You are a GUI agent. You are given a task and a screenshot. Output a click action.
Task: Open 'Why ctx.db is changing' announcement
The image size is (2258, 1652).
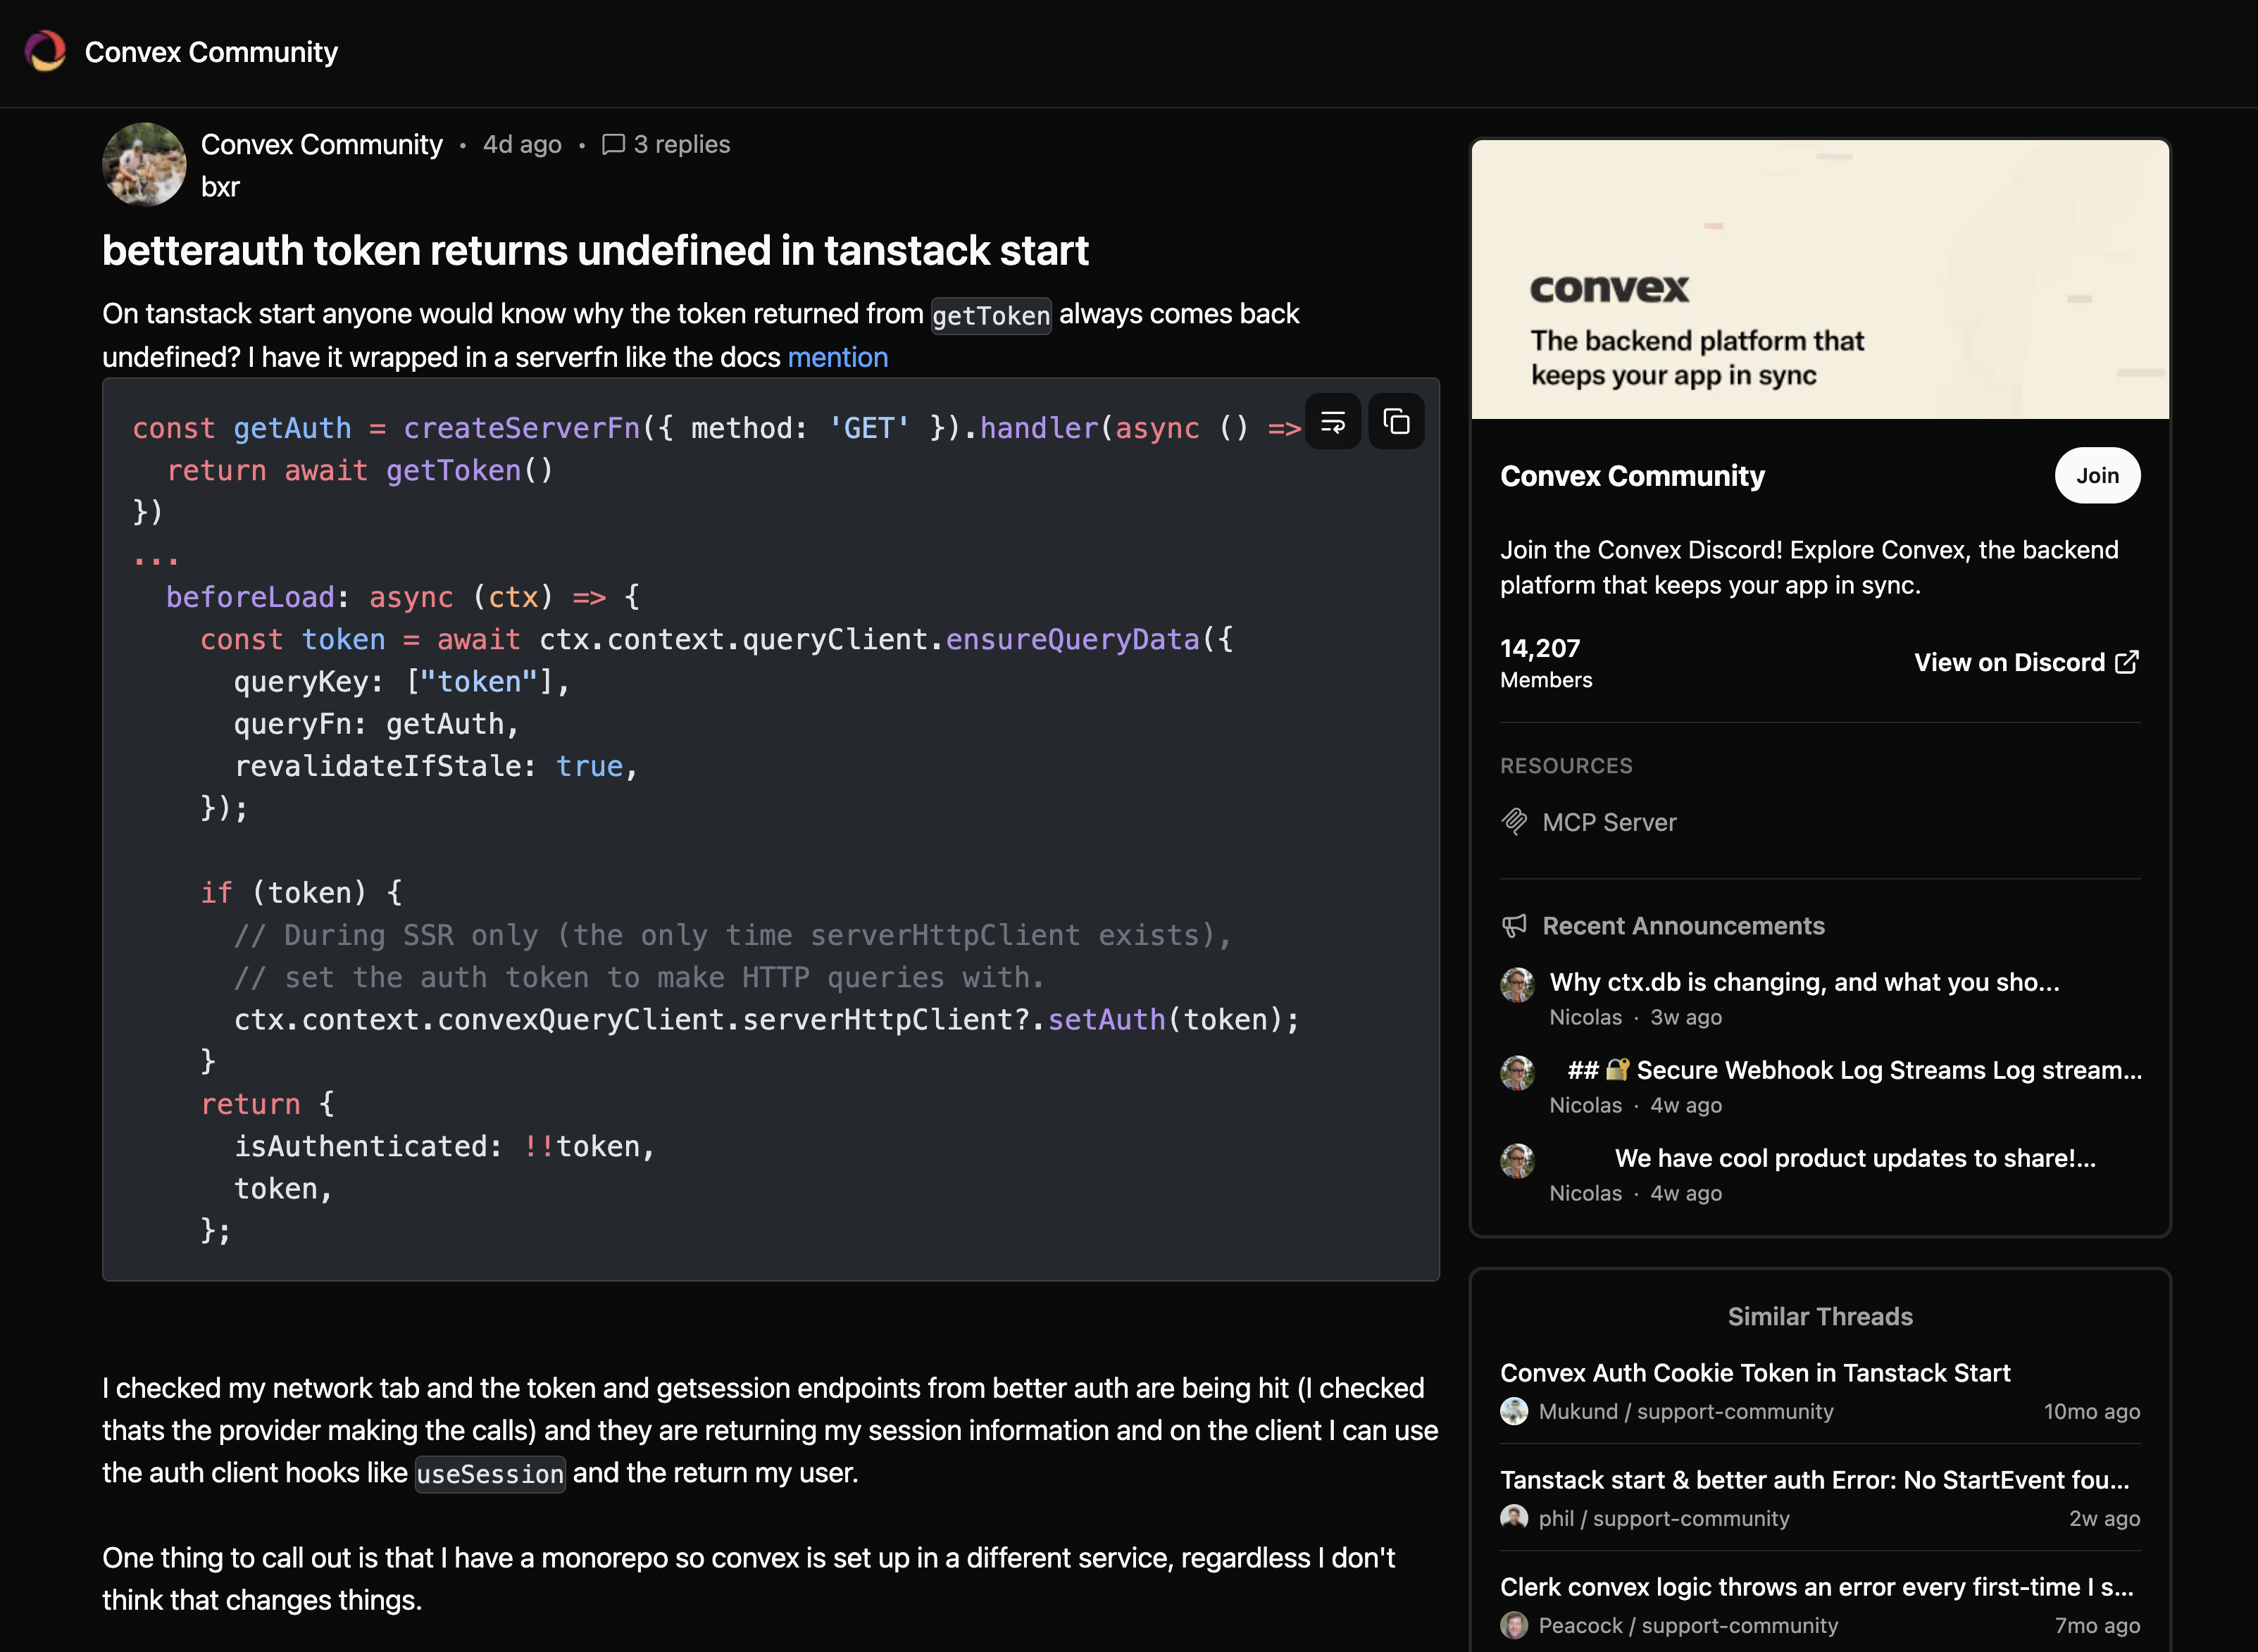click(1803, 982)
